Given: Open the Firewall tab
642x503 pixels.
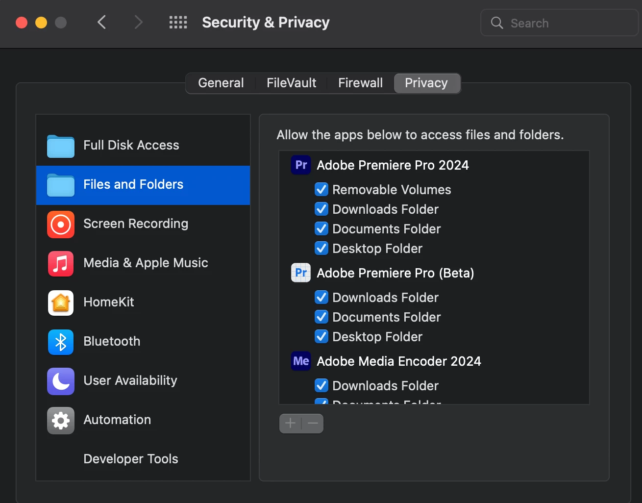Looking at the screenshot, I should pos(360,83).
